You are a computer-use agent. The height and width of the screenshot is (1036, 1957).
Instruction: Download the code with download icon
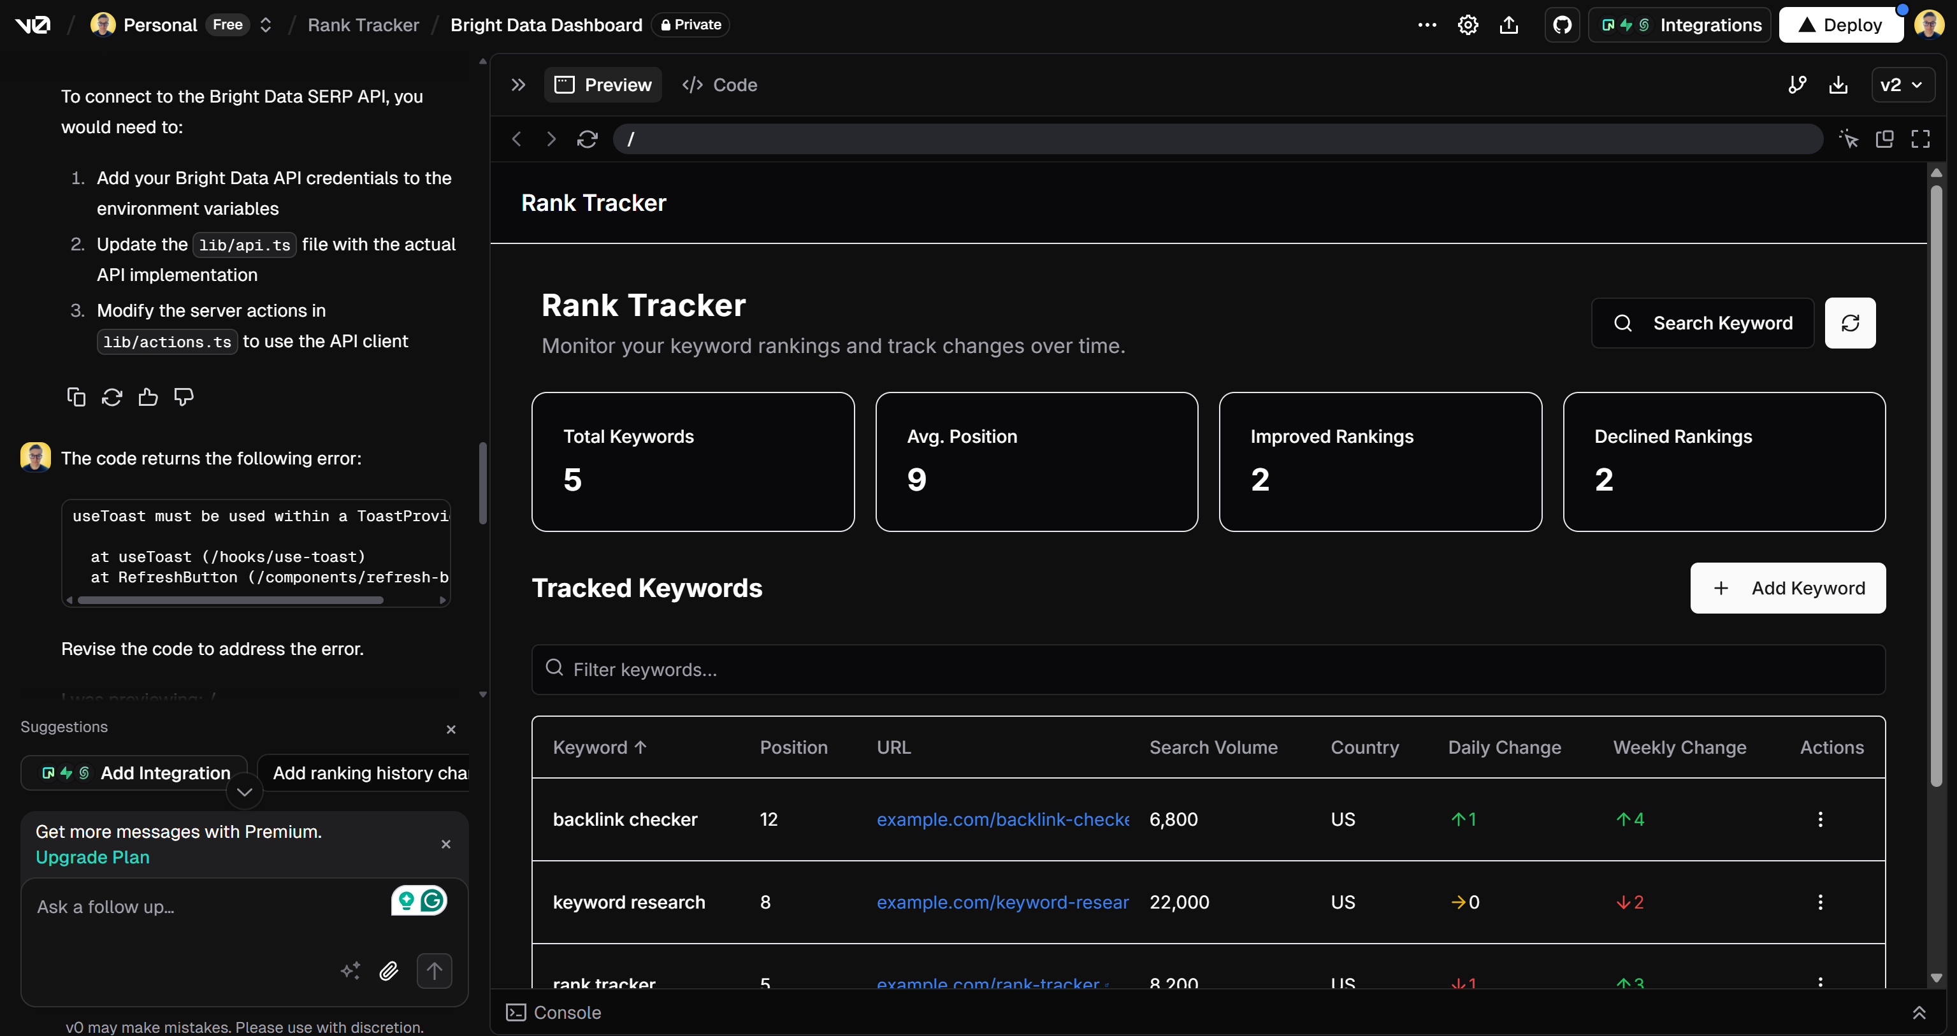[1838, 84]
